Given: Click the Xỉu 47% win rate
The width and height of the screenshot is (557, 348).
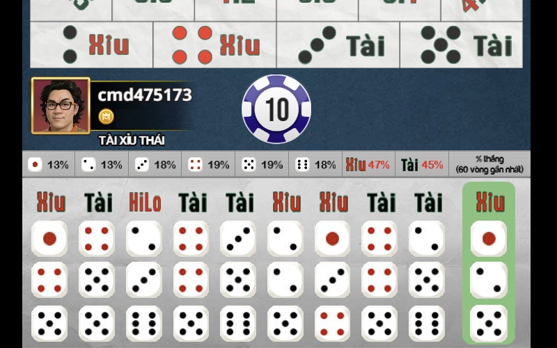Looking at the screenshot, I should tap(368, 164).
